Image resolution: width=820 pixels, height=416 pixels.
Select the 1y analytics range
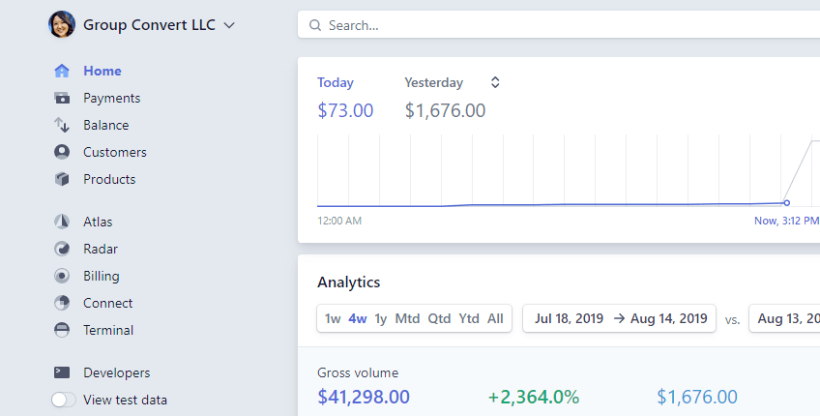[381, 318]
